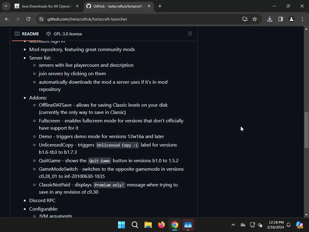Screen dimensions: 309x232
Task: Click the scrollbar up arrow
Action: coord(306,29)
